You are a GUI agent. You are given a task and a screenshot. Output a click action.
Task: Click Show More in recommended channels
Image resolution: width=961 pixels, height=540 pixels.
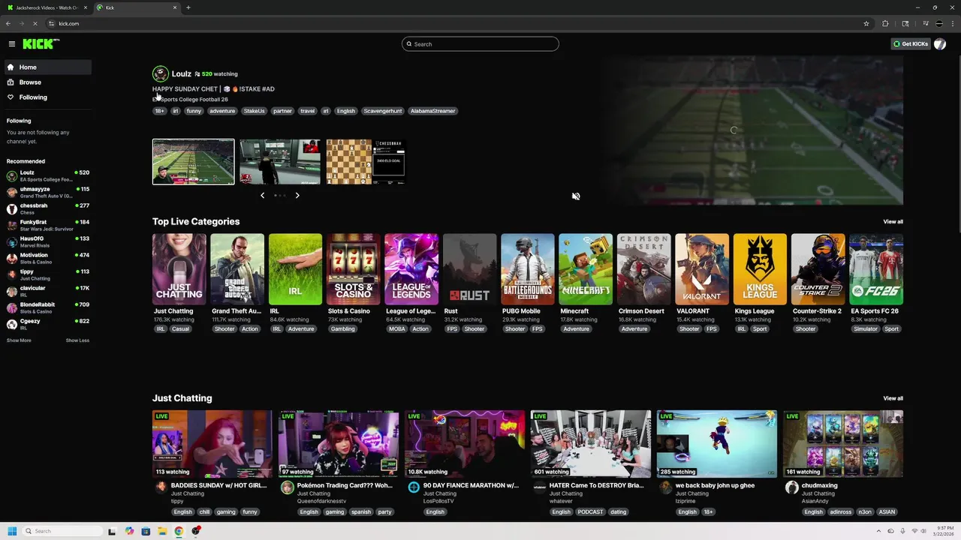pos(19,340)
